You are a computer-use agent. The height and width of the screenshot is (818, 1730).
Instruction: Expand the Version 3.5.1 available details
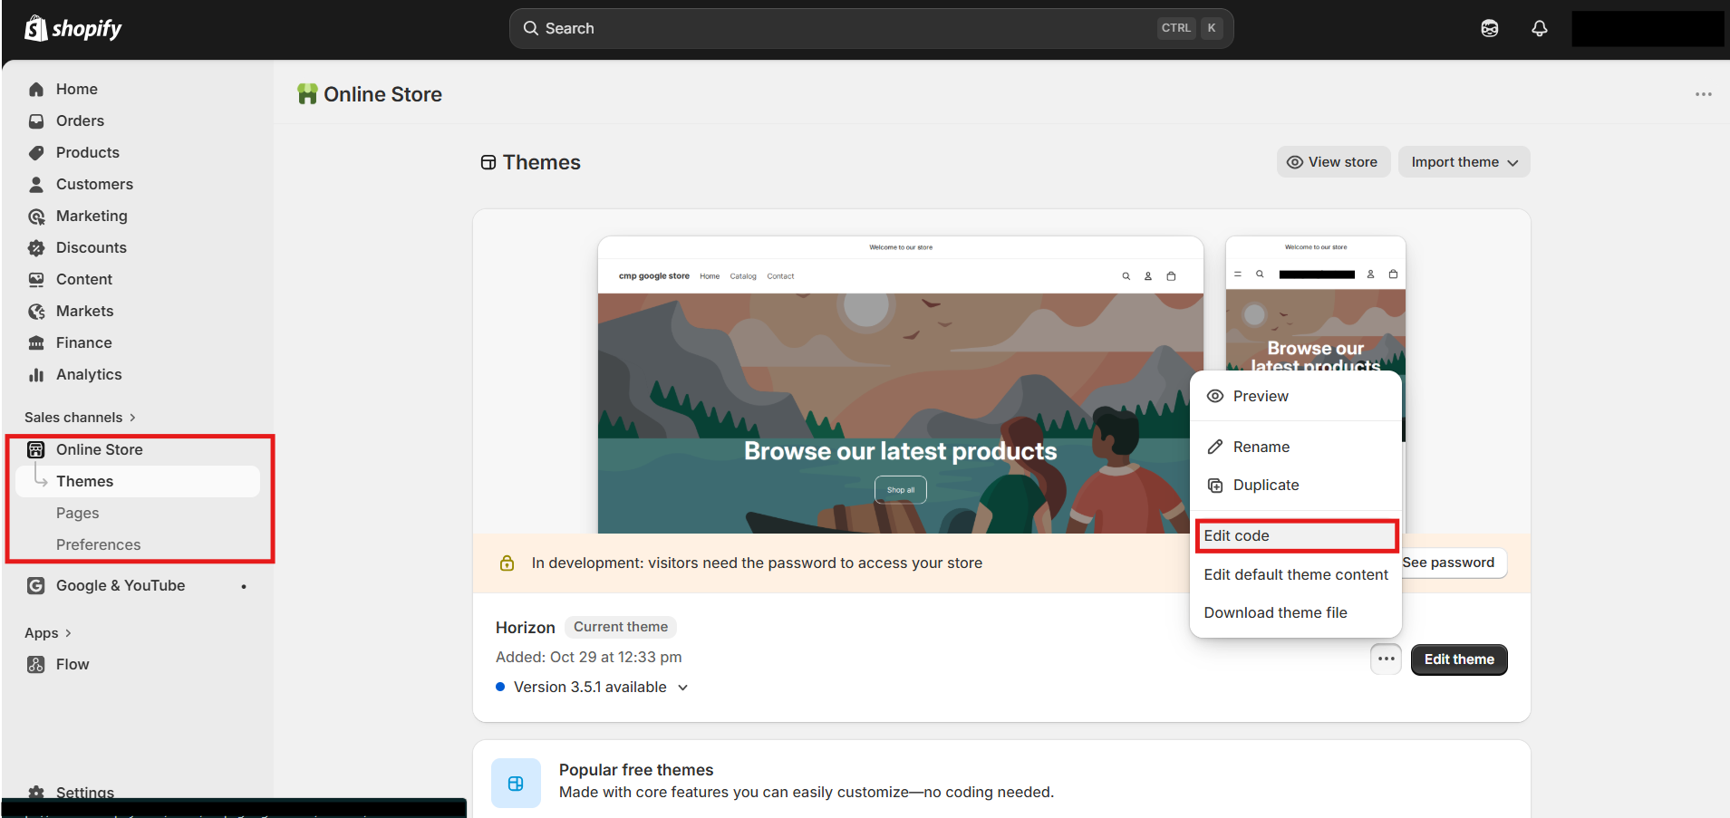(x=683, y=687)
